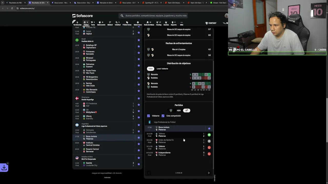Open the Dardos sport section

tap(166, 23)
